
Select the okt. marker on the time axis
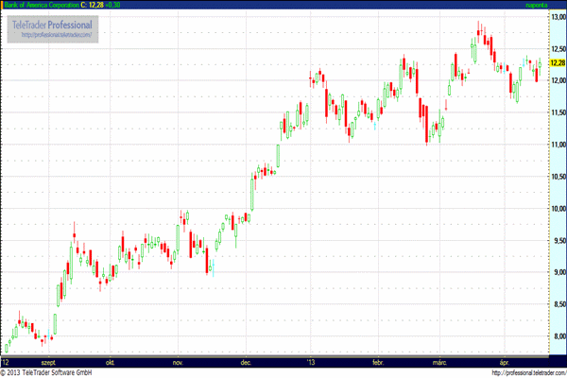[111, 362]
